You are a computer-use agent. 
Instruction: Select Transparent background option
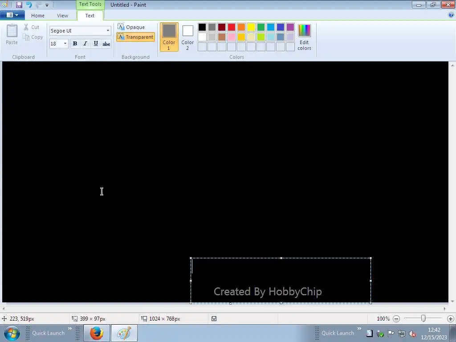click(x=135, y=37)
